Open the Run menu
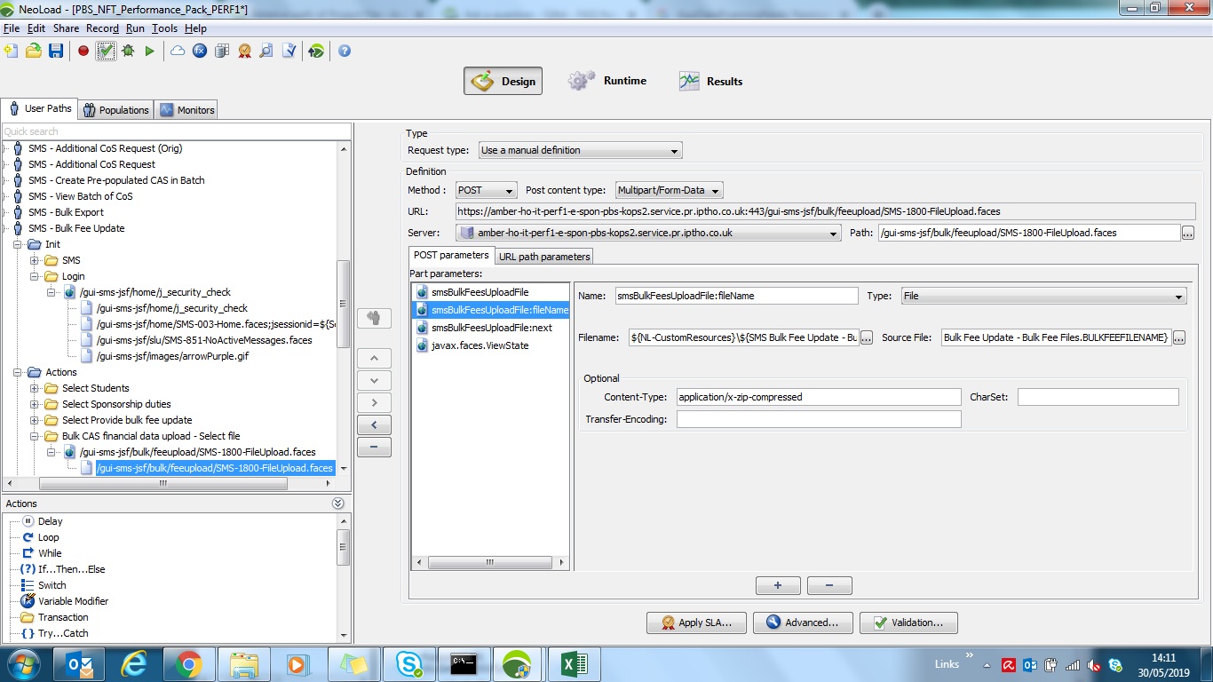 click(x=135, y=28)
